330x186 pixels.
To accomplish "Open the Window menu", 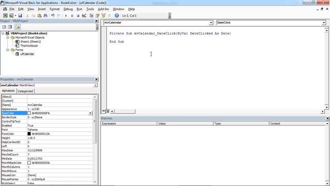I will click(x=119, y=9).
